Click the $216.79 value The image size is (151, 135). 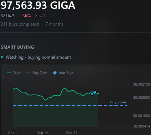pos(8,16)
